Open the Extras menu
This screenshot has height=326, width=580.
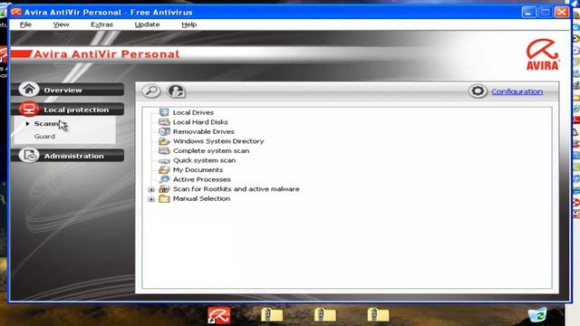(x=101, y=24)
